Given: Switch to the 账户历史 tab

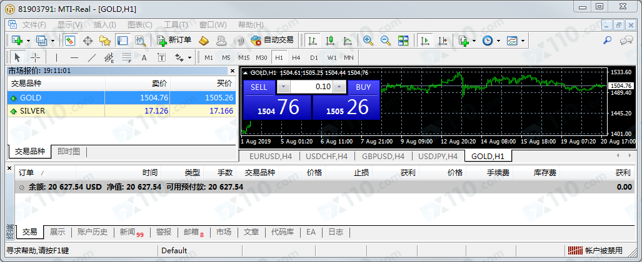Looking at the screenshot, I should 93,232.
